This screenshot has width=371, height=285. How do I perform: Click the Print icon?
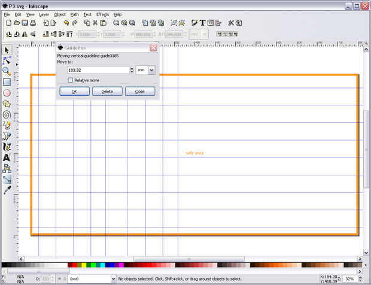(x=33, y=23)
